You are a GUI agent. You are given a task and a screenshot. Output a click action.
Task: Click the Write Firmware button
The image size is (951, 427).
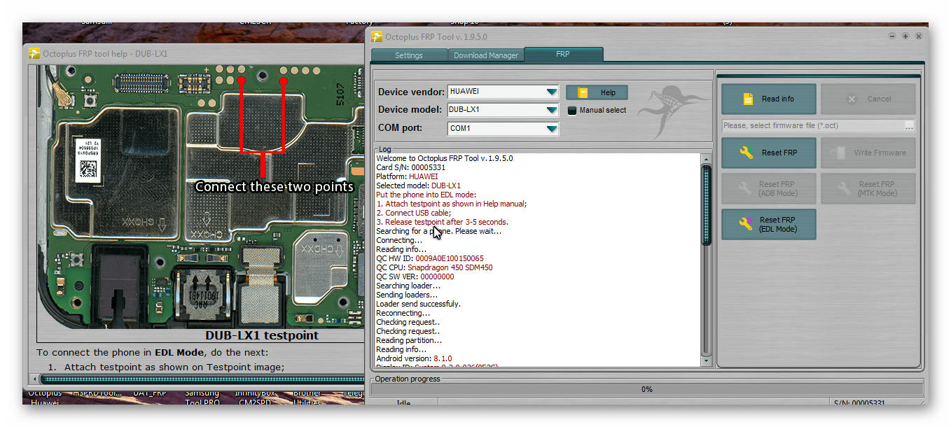[868, 153]
